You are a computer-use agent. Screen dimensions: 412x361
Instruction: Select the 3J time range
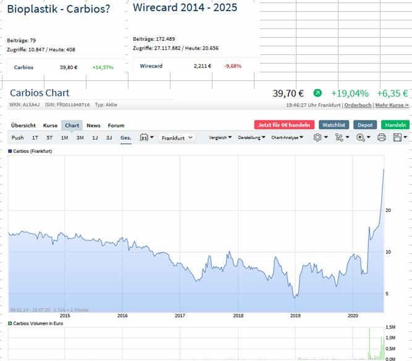[x=109, y=137]
